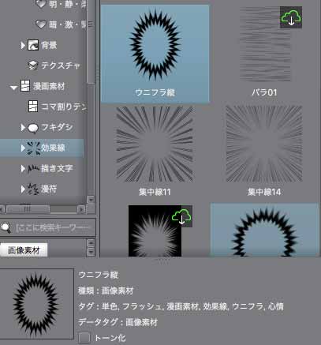Screen dimensions: 321x345
Task: Click the magnifier search icon
Action: pyautogui.click(x=6, y=227)
